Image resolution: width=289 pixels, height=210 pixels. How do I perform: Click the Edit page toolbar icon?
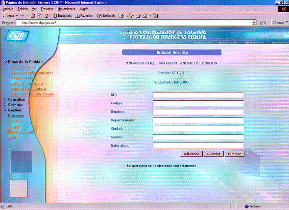point(145,16)
